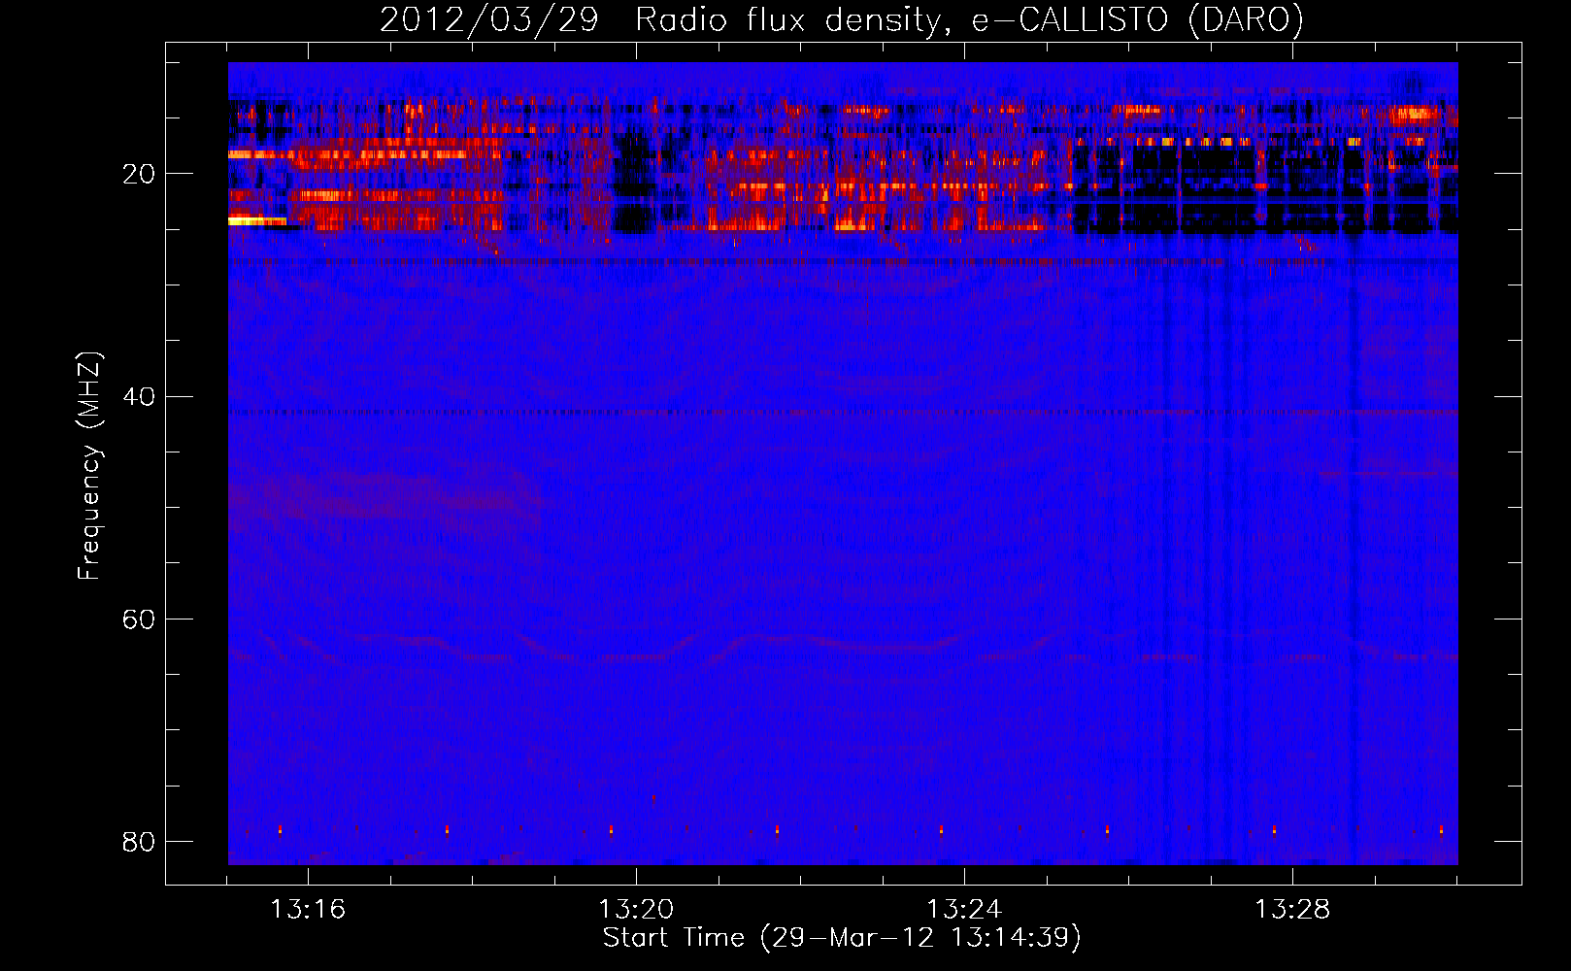Image resolution: width=1571 pixels, height=971 pixels.
Task: Click the plot title "2012/03/29 Radio flux density, e-CALLISTO (DARO)"
Action: click(x=841, y=19)
